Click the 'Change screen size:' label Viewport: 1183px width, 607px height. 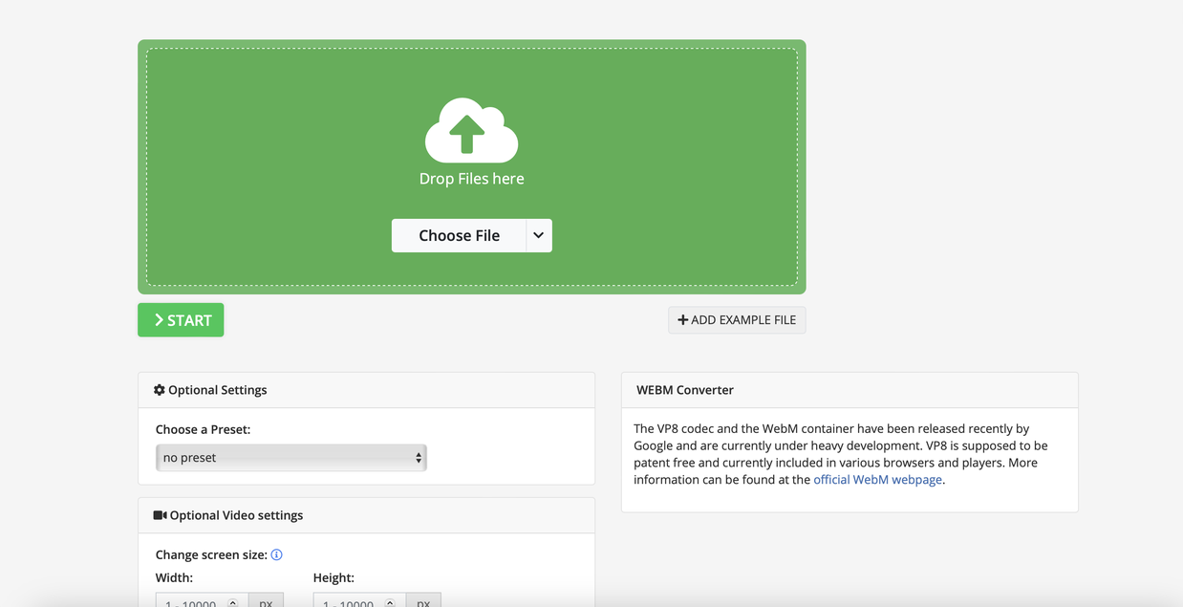(x=211, y=554)
